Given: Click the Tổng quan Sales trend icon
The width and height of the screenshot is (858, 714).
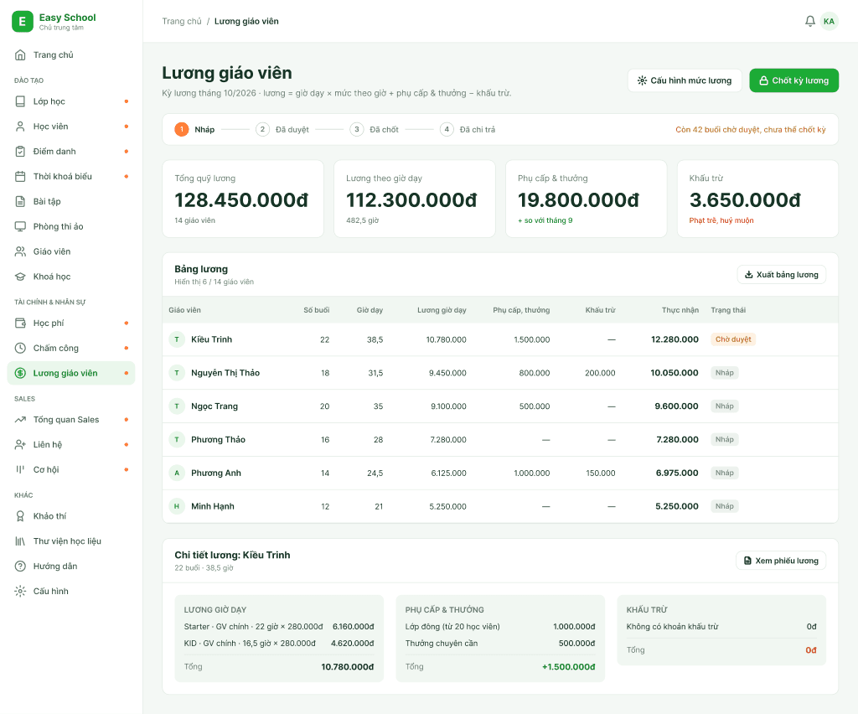Looking at the screenshot, I should [20, 420].
